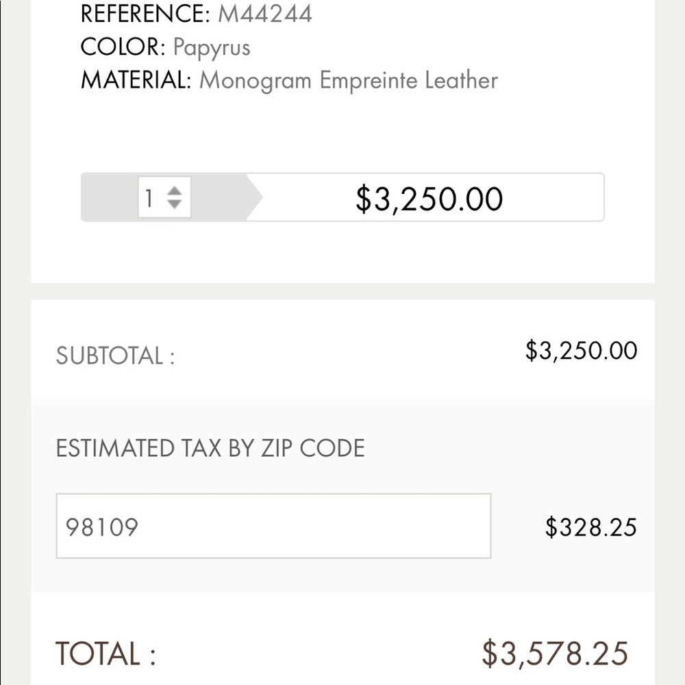Click the subtotal amount $3,250.00
Image resolution: width=685 pixels, height=685 pixels.
click(581, 351)
